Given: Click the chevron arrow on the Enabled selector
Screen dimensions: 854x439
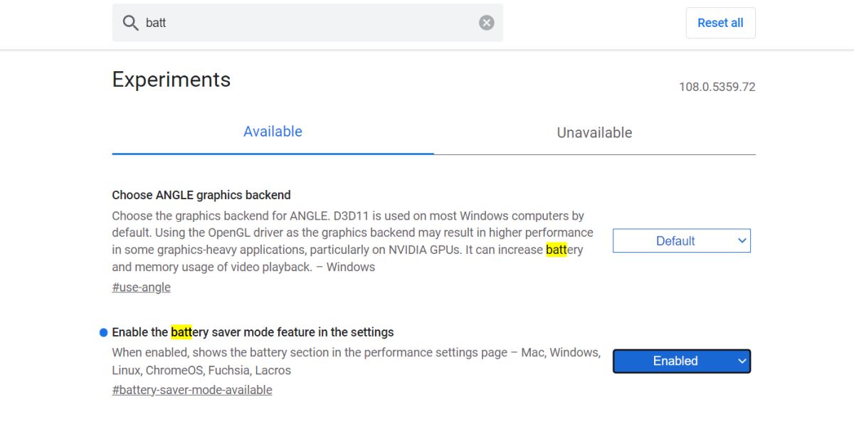Looking at the screenshot, I should click(742, 361).
